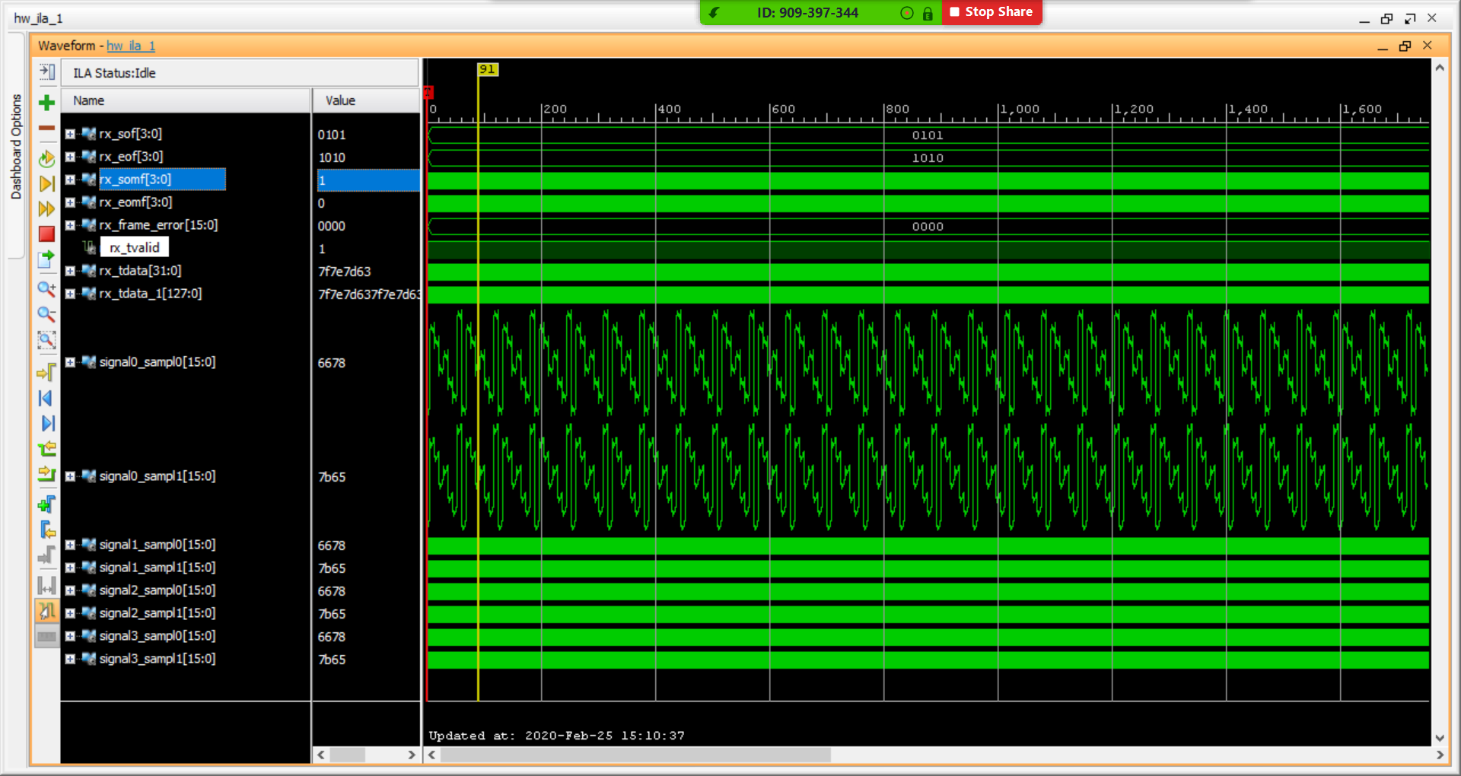Go to next transition icon
Image resolution: width=1461 pixels, height=776 pixels.
point(46,474)
